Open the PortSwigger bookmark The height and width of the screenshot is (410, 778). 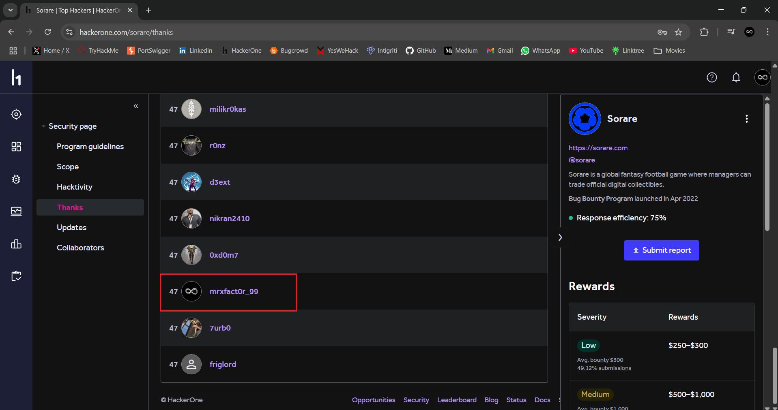[x=148, y=51]
